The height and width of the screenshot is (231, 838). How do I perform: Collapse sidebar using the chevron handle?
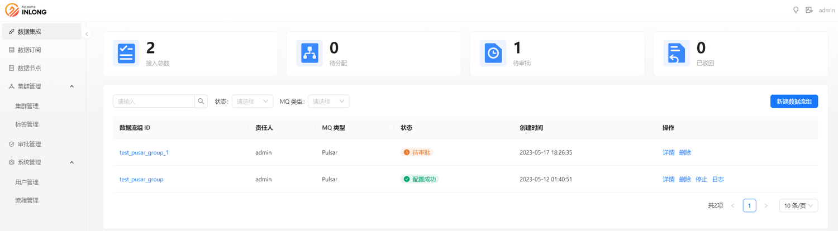87,35
